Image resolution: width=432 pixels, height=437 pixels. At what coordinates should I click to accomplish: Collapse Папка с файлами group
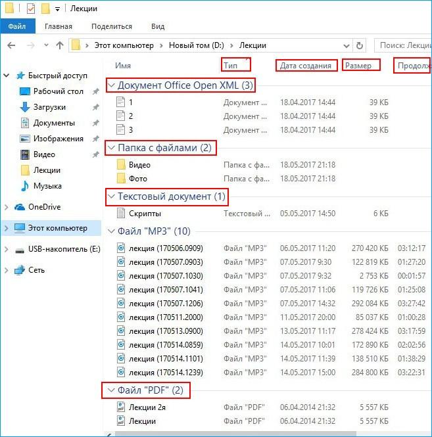(111, 148)
